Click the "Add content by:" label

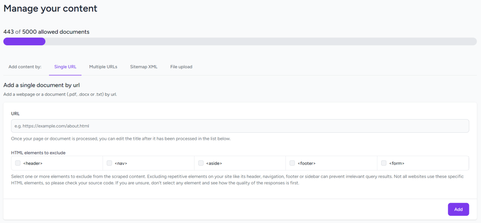(x=25, y=67)
